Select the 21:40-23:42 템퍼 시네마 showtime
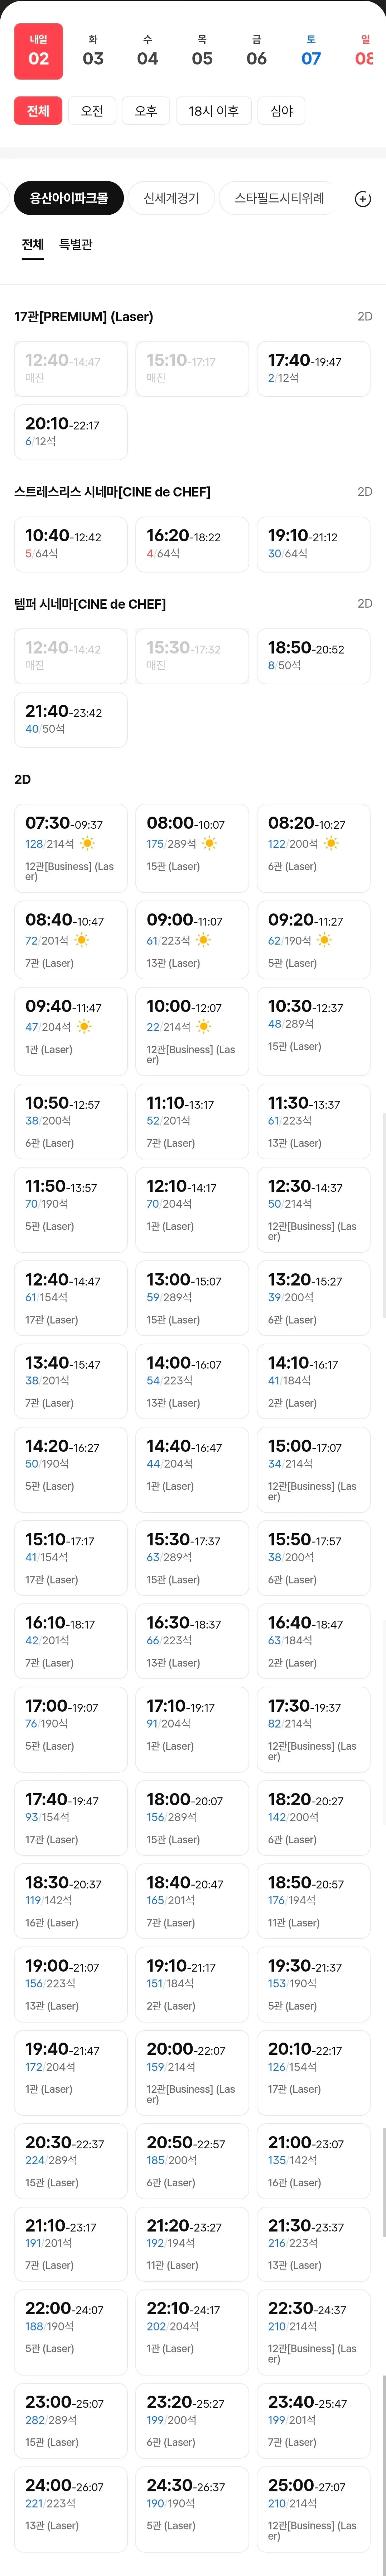The height and width of the screenshot is (2576, 386). pos(70,719)
